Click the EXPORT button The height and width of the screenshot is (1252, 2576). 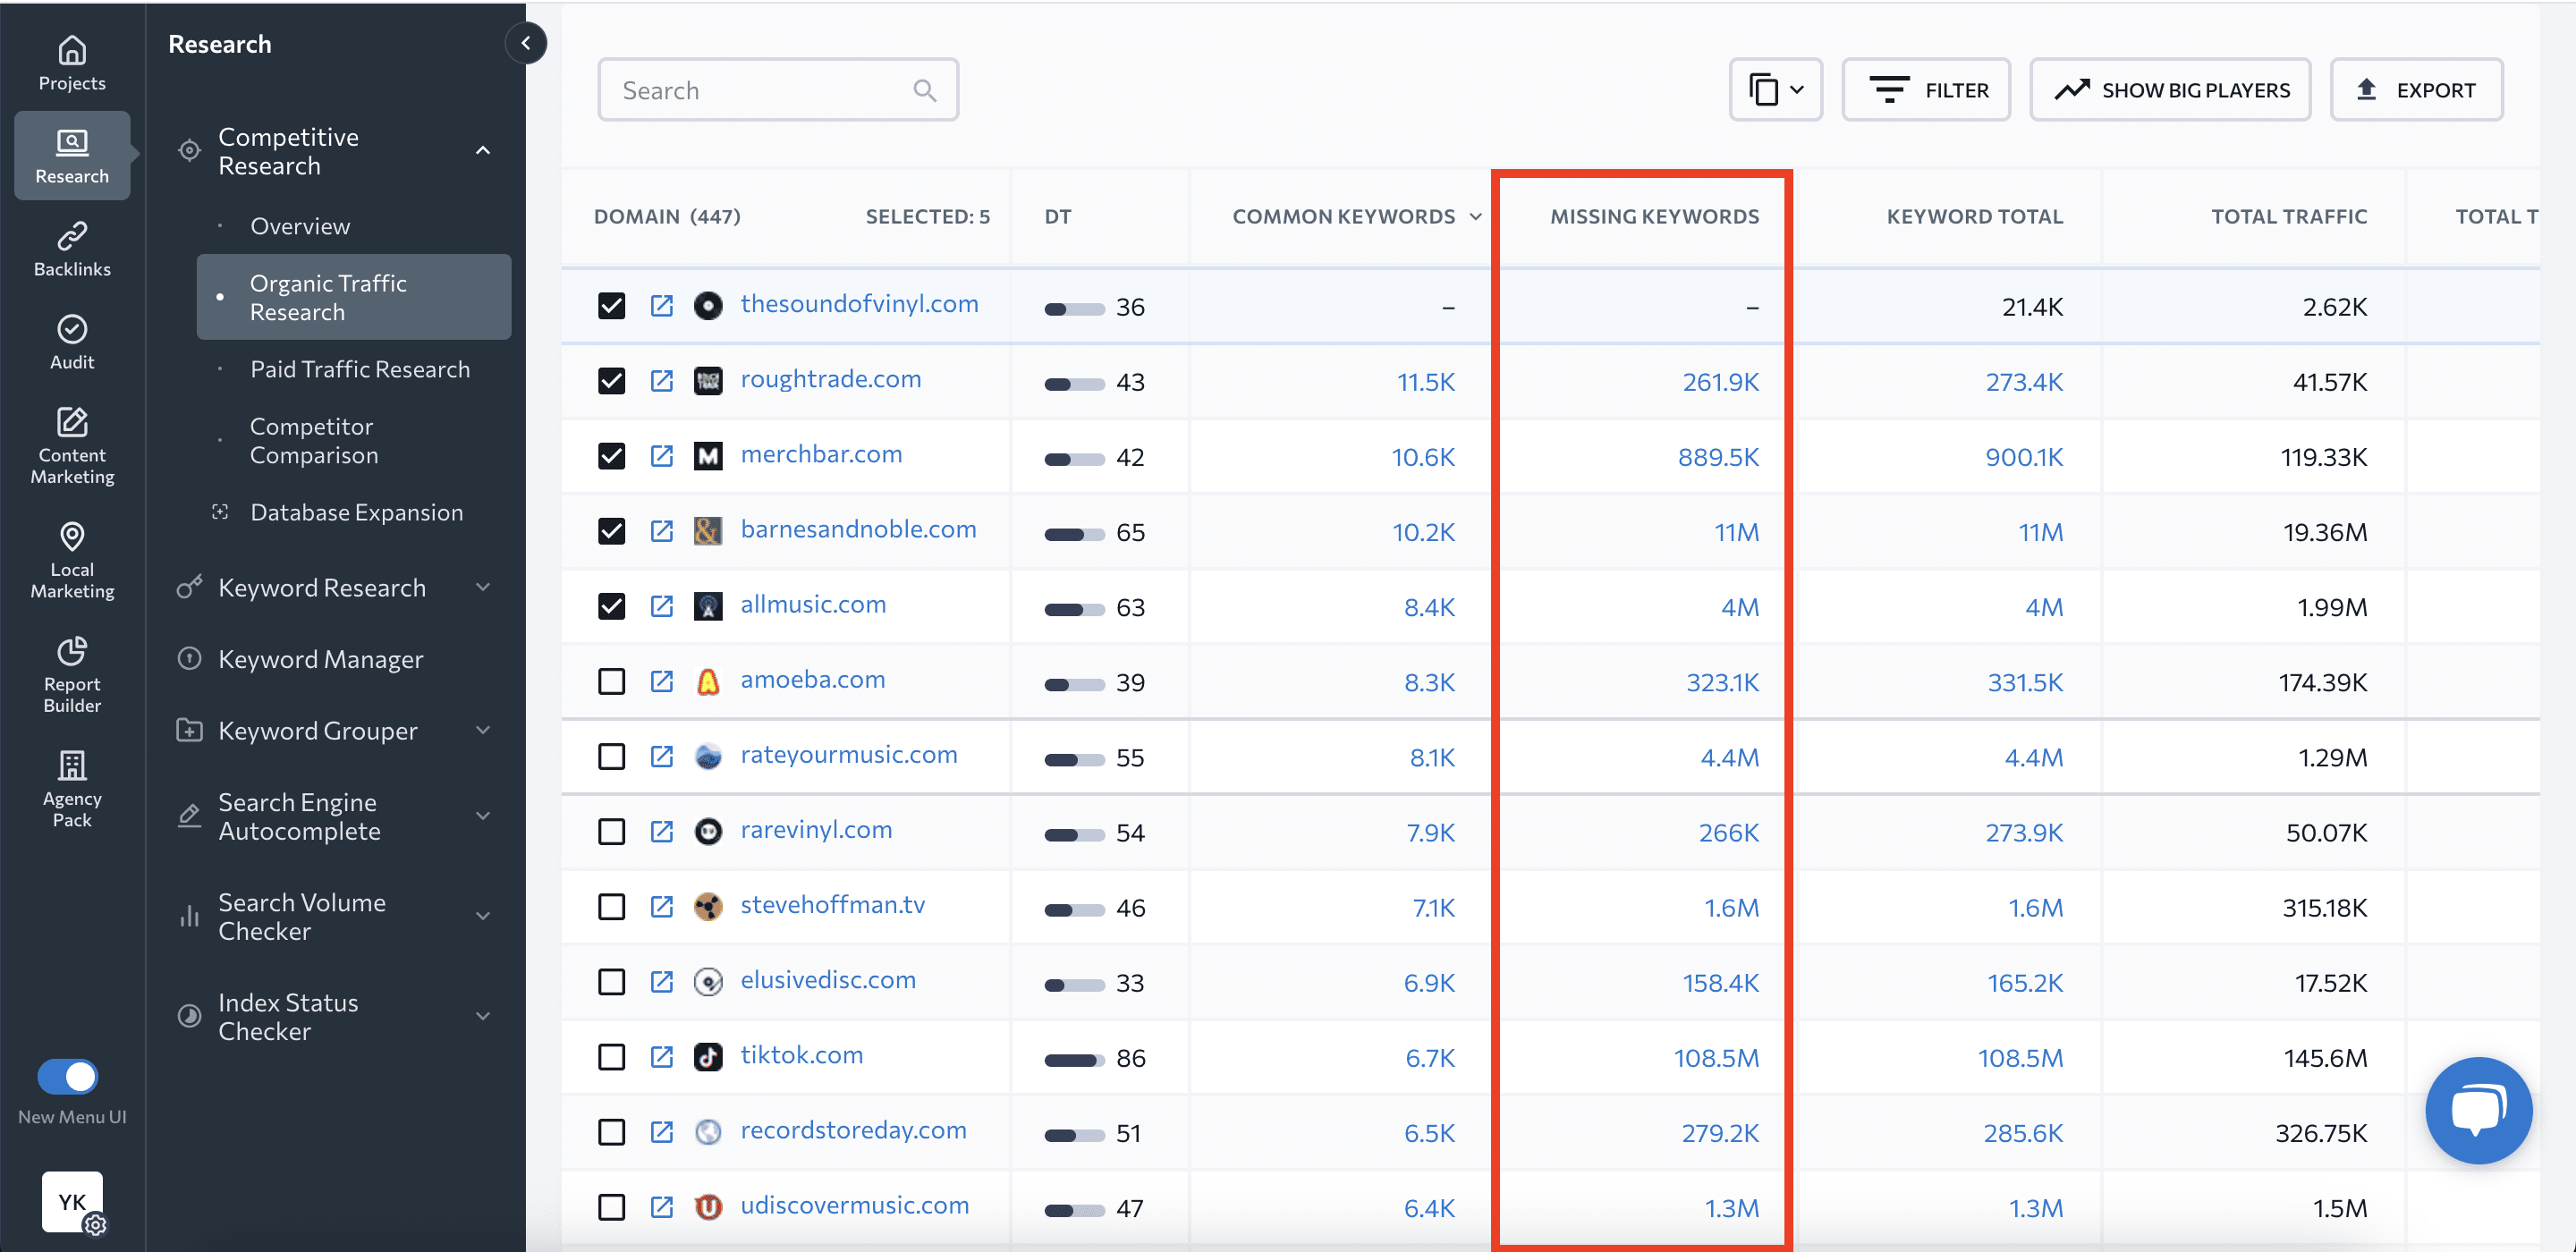point(2418,89)
